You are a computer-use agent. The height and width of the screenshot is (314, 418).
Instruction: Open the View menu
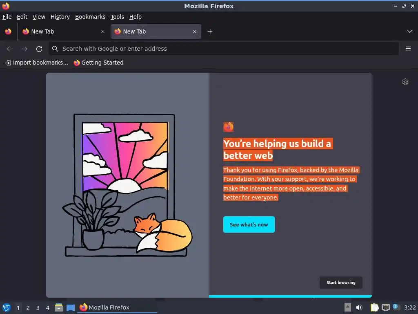coord(39,17)
